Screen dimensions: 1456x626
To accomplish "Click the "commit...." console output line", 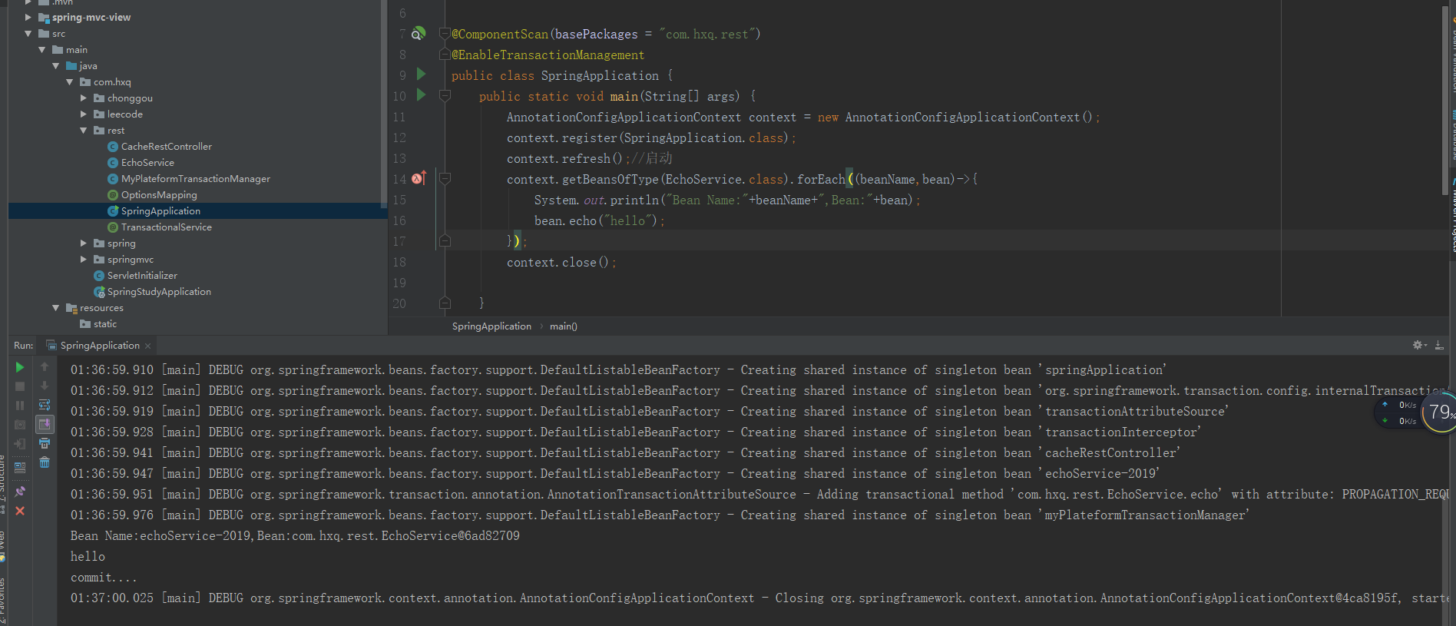I will [x=104, y=577].
